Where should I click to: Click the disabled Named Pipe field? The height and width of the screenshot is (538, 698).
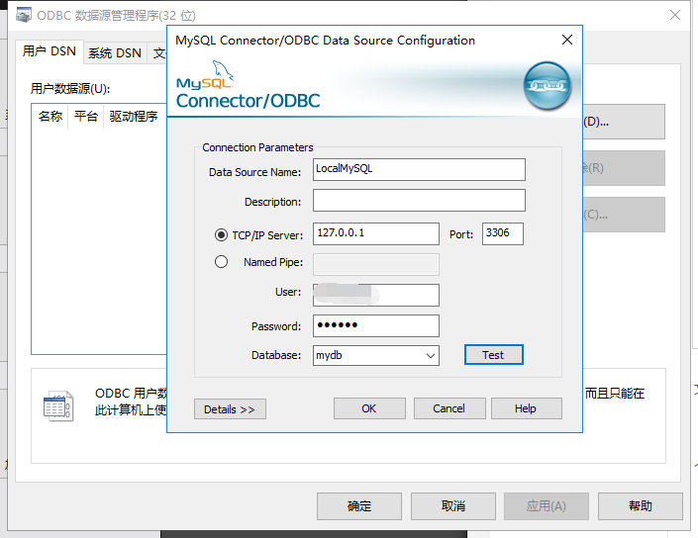(x=376, y=265)
